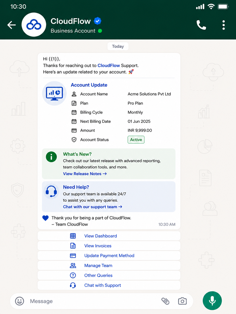Tap the back arrow in header
236x314 pixels.
pyautogui.click(x=12, y=25)
